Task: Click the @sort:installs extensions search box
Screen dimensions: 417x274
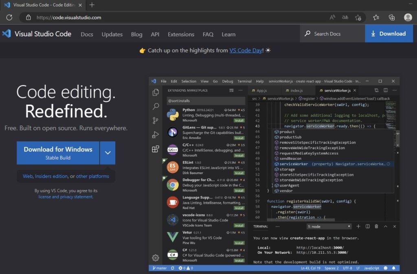Action: 206,101
